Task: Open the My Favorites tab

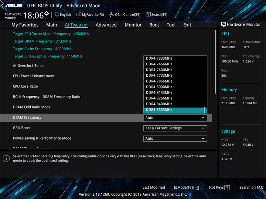Action: click(x=25, y=25)
